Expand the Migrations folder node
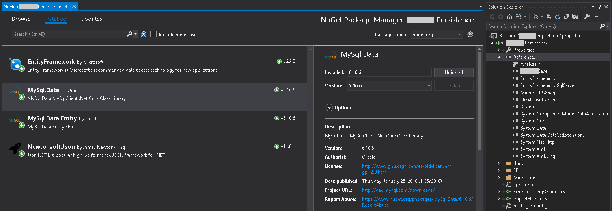Image resolution: width=612 pixels, height=211 pixels. coord(499,178)
